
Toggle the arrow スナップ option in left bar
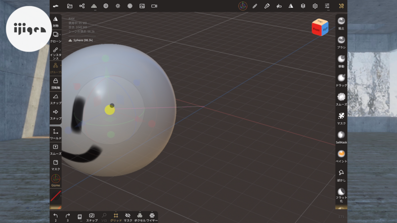click(56, 114)
